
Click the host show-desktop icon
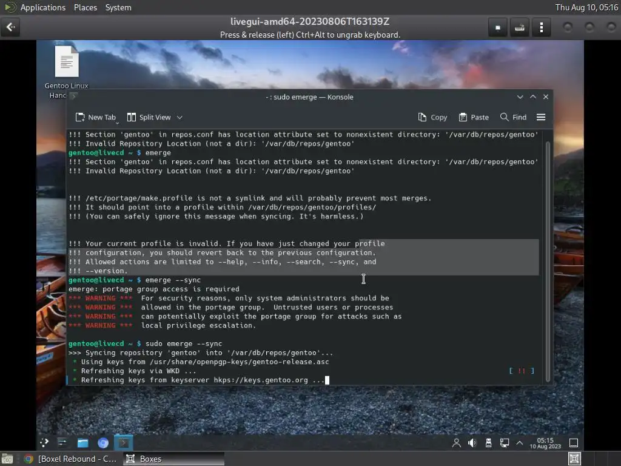tap(7, 459)
